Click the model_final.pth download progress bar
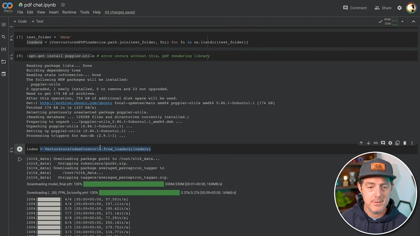Viewport: 420px width, 236px height. click(123, 184)
